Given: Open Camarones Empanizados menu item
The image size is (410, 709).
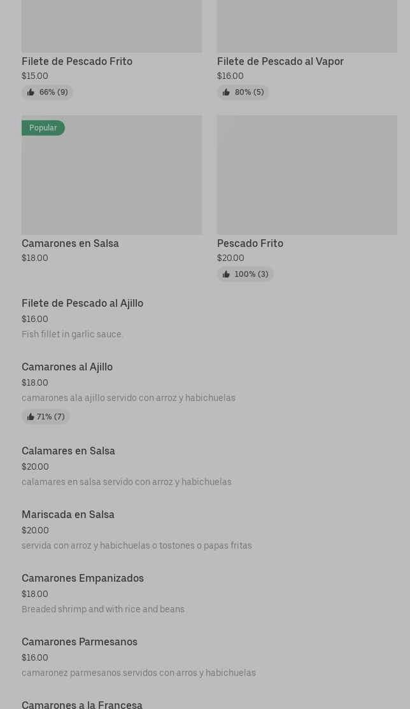Looking at the screenshot, I should pos(83,579).
